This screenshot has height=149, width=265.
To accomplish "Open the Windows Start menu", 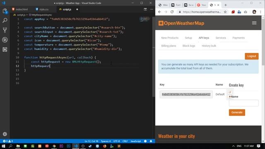I will [x=3, y=146].
